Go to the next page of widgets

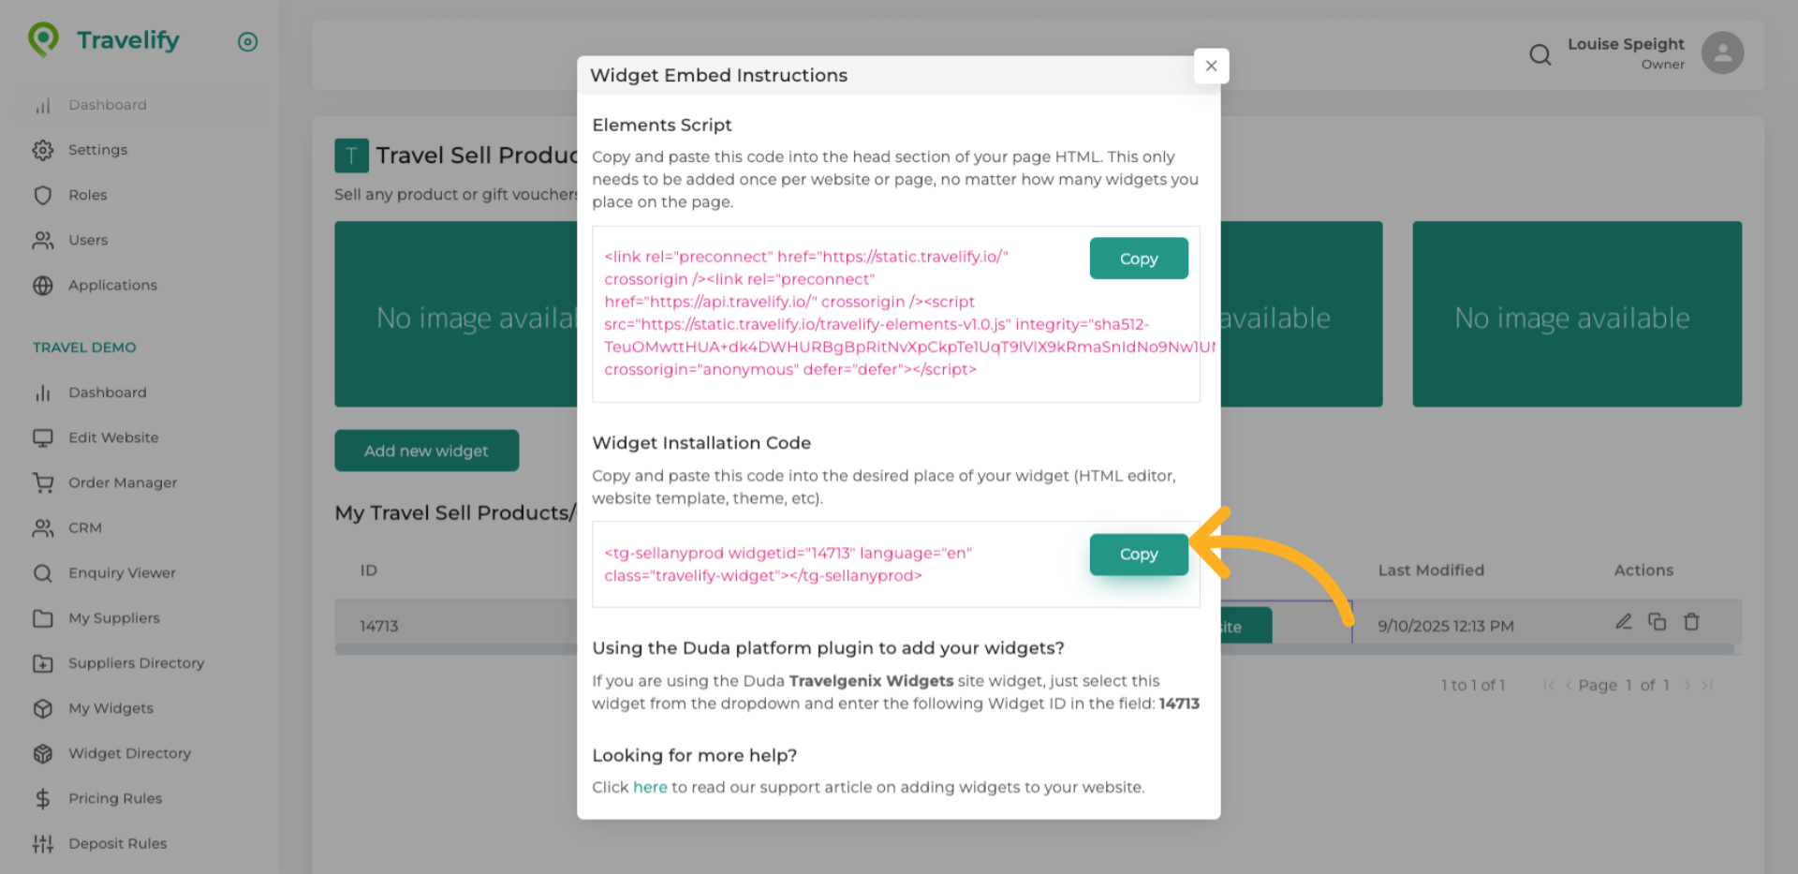click(1688, 685)
